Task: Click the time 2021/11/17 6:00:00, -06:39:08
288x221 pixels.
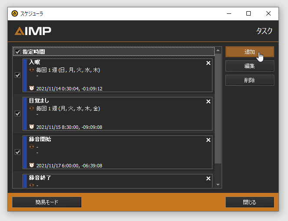Action: tap(69, 166)
